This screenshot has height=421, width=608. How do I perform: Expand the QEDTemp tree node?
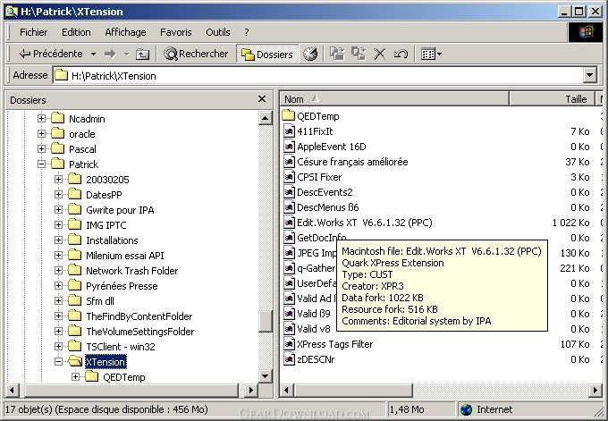coord(75,377)
